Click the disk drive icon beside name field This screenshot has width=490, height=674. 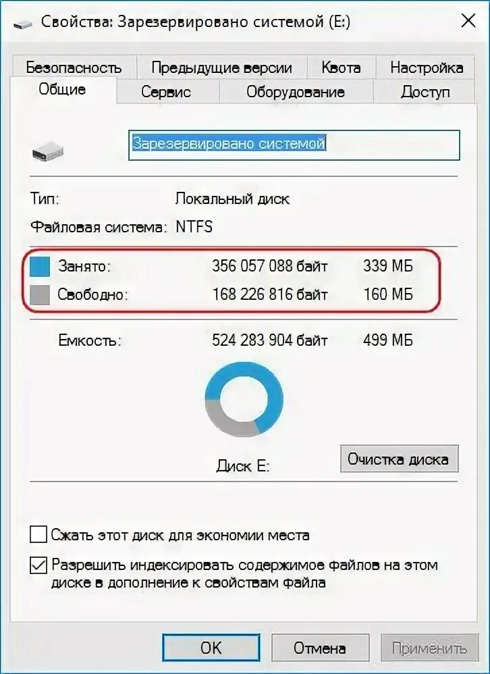pyautogui.click(x=48, y=152)
